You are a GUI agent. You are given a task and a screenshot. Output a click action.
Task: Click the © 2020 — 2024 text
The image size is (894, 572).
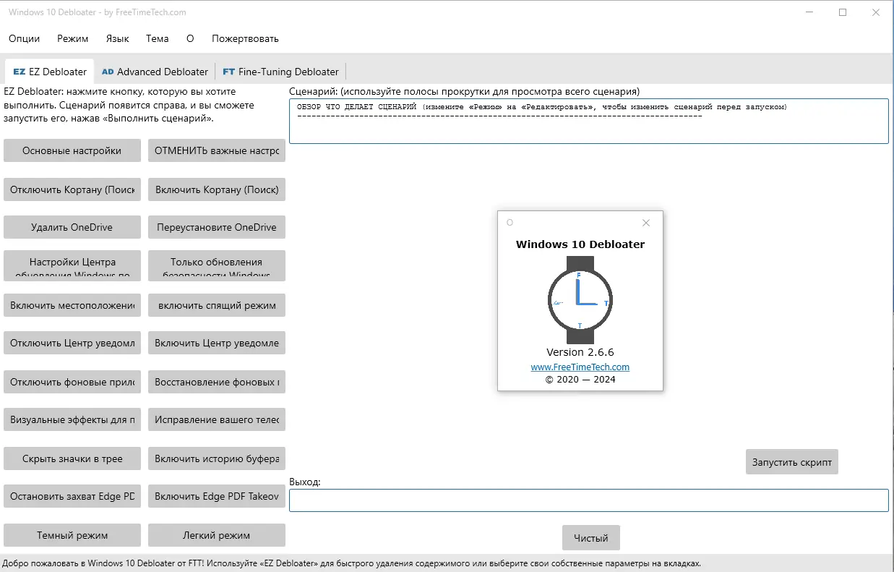pos(580,379)
